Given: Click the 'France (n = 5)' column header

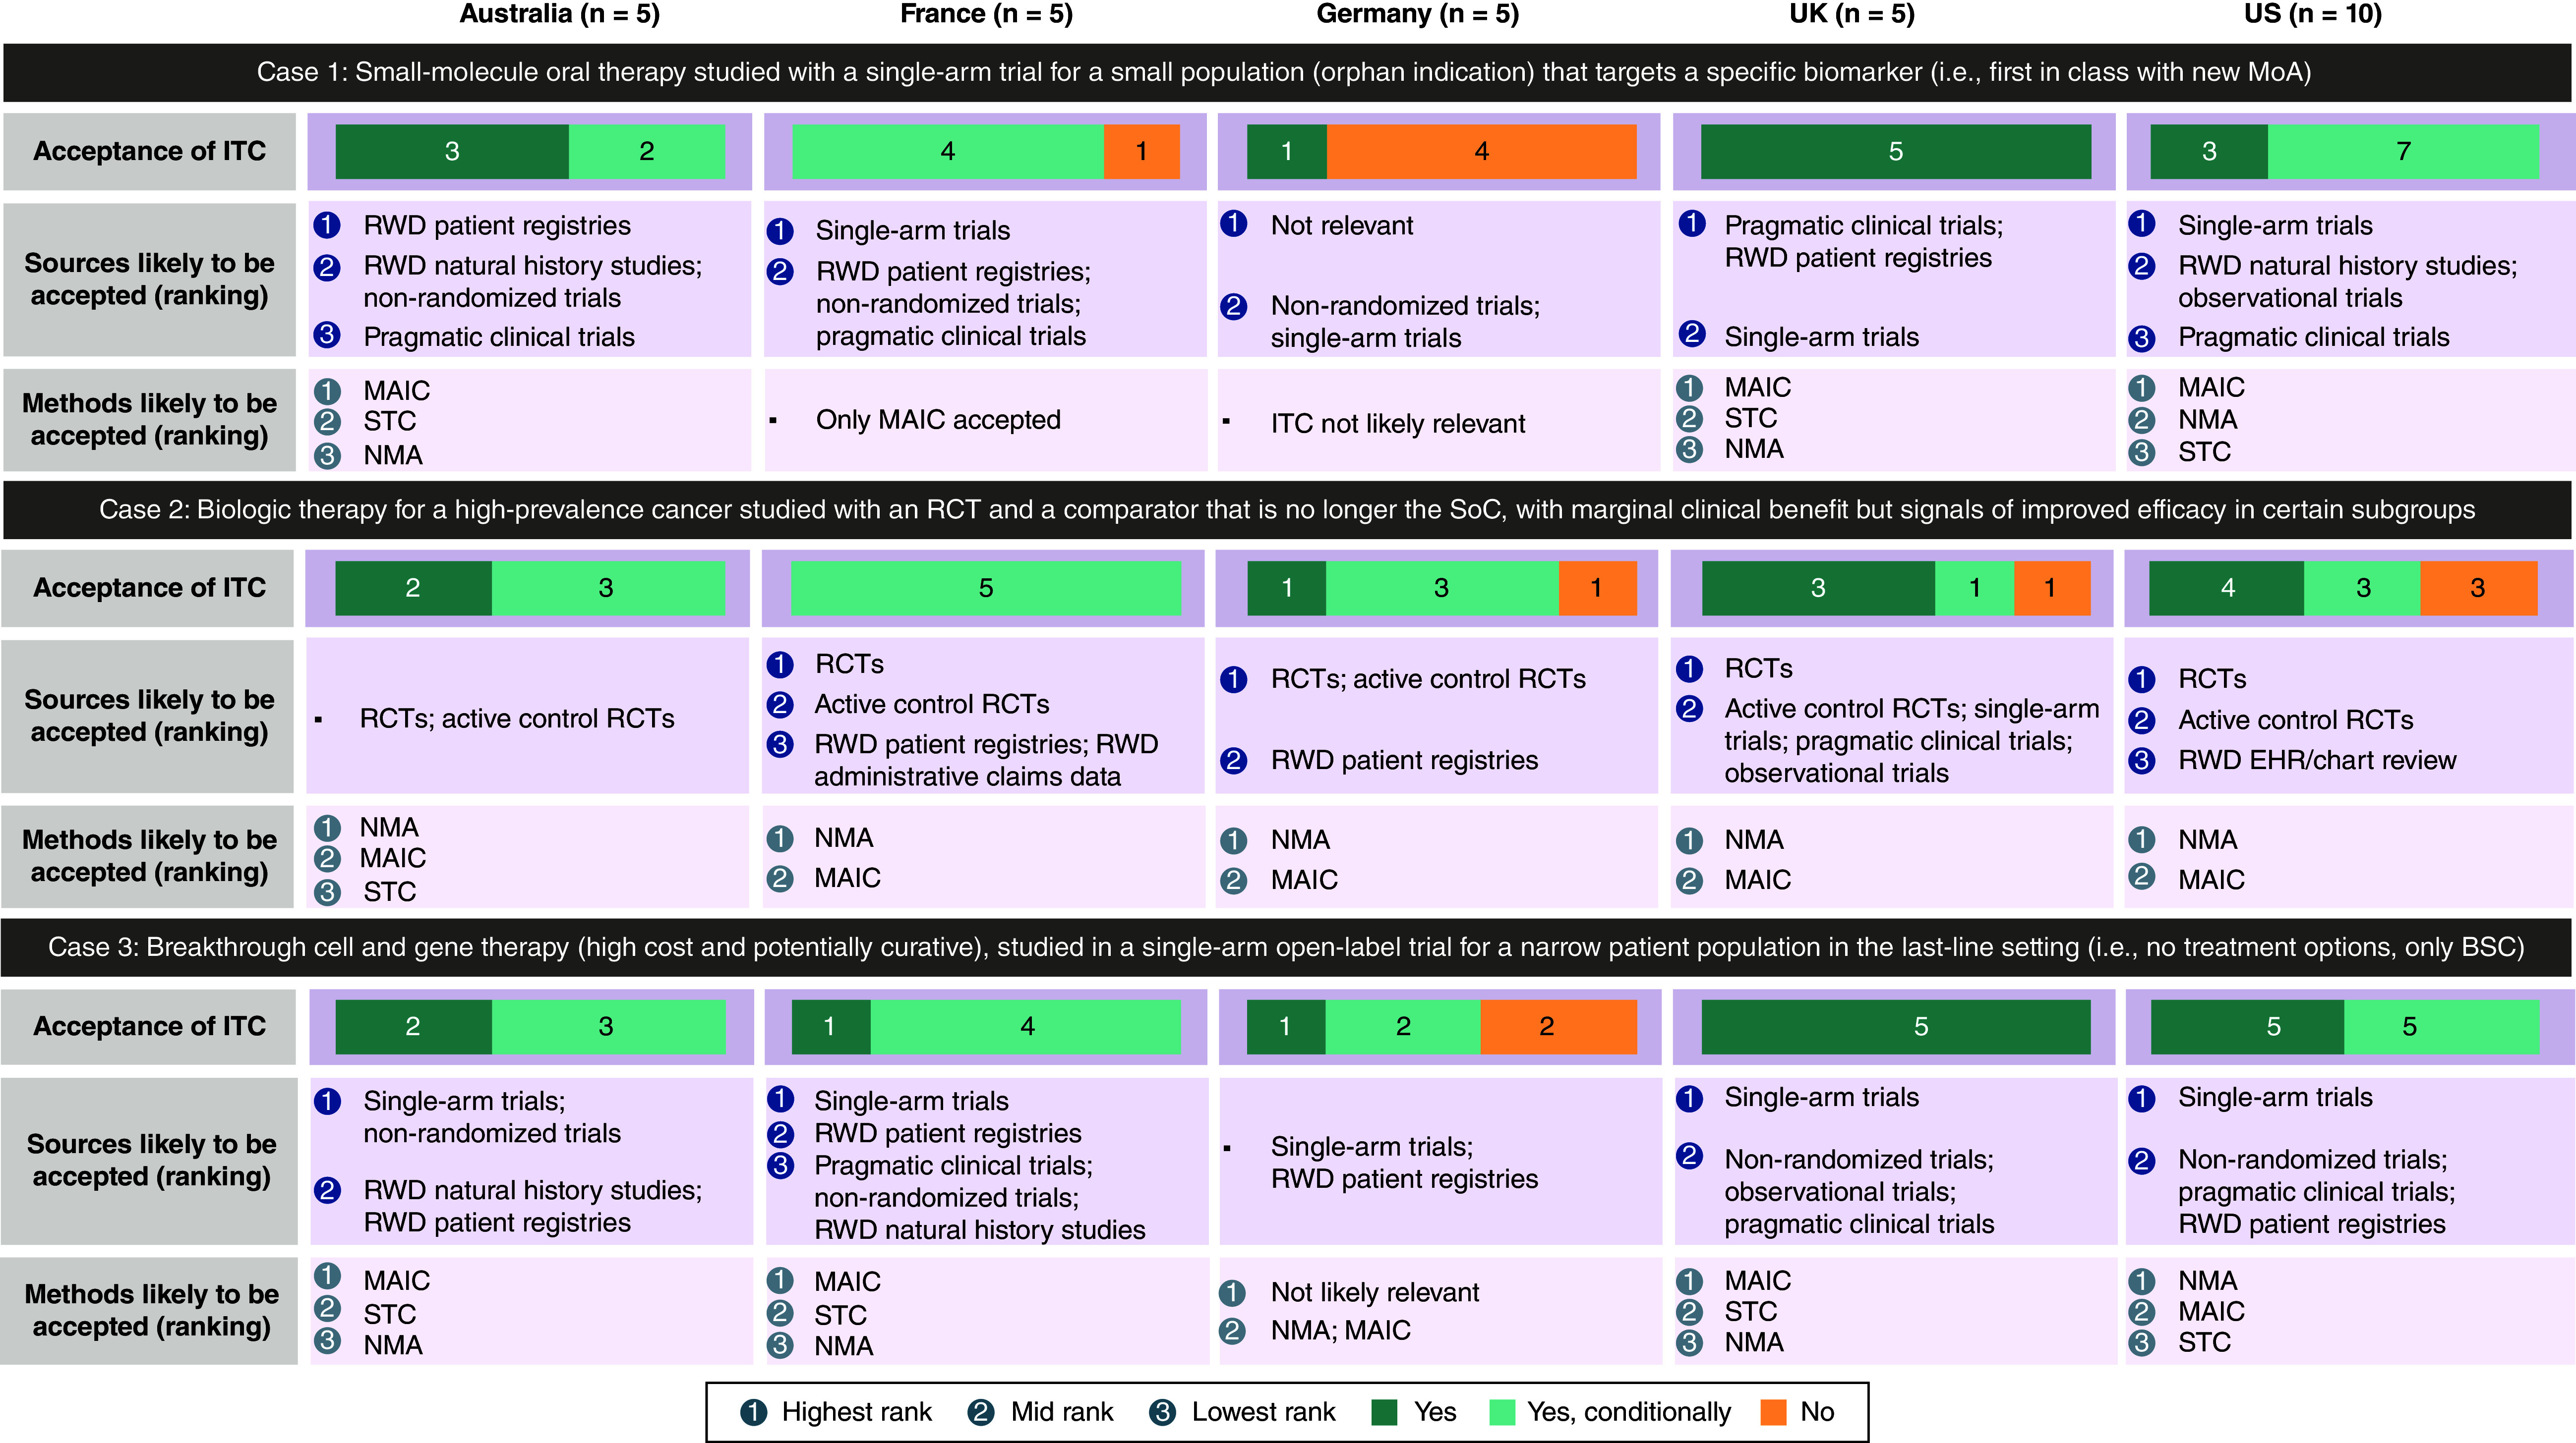Looking at the screenshot, I should click(986, 14).
